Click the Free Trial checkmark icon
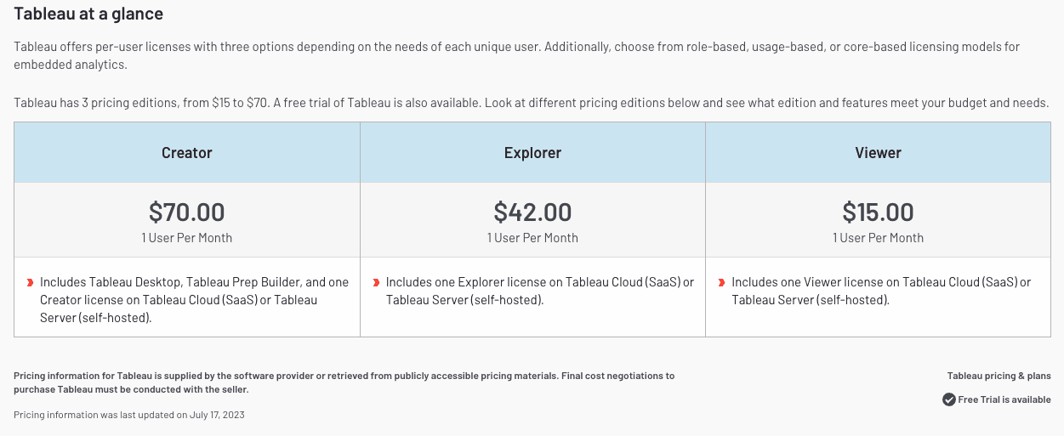 (948, 399)
